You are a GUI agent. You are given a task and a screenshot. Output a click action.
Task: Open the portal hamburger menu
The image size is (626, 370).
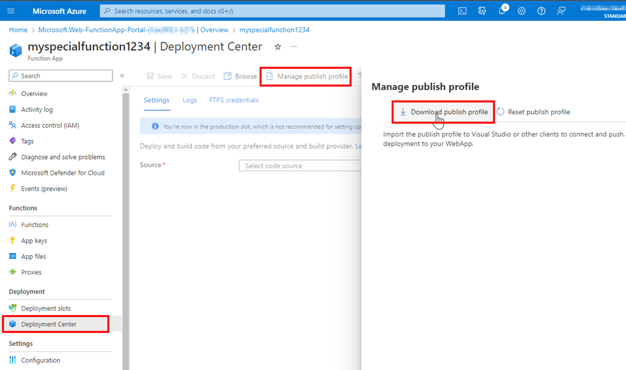13,11
